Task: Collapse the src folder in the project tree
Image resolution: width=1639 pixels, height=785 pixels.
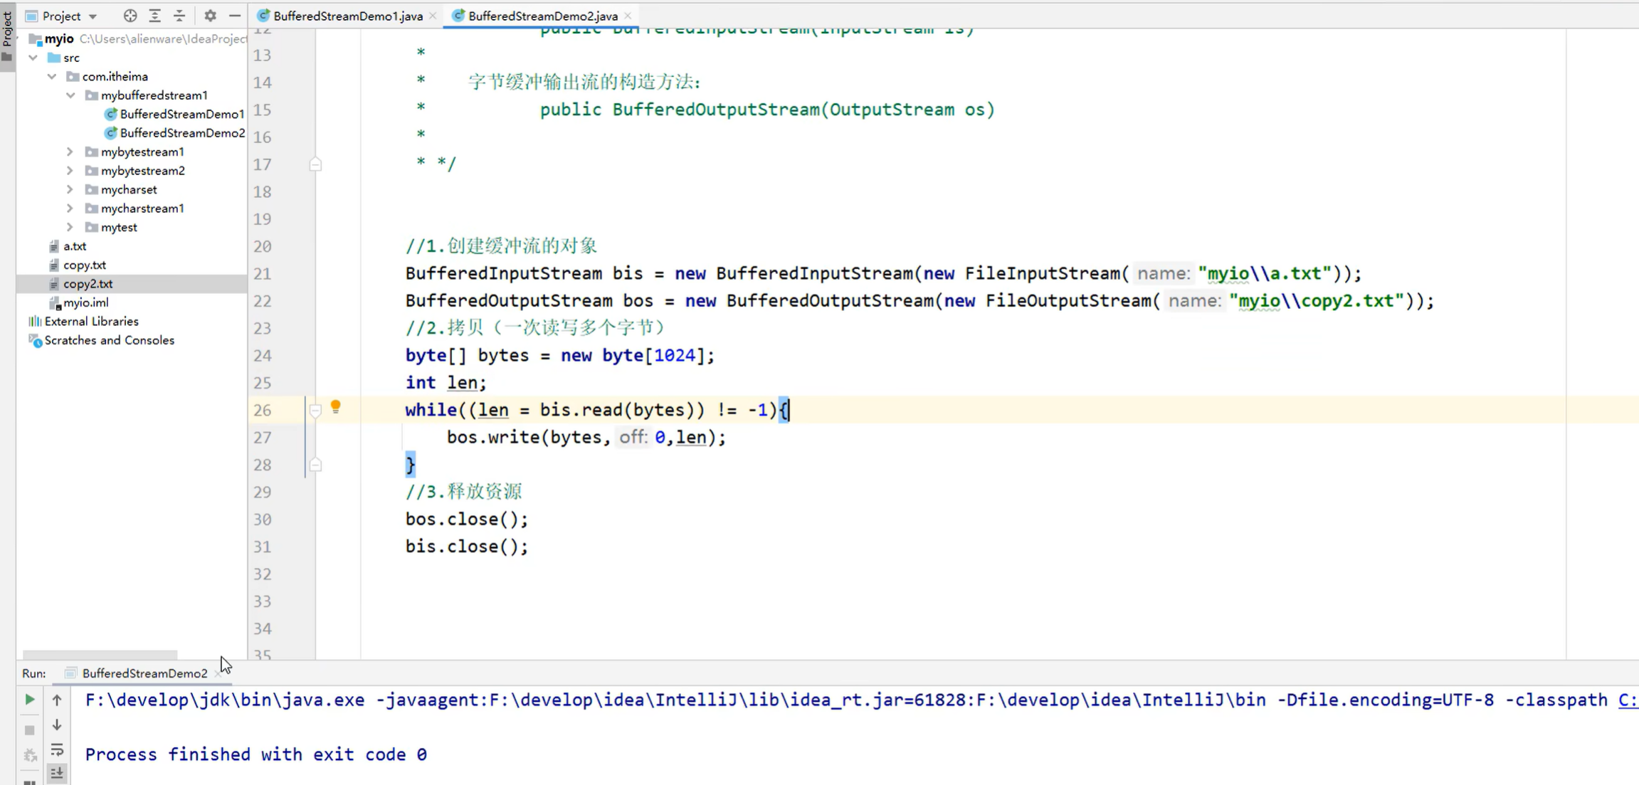Action: point(32,58)
